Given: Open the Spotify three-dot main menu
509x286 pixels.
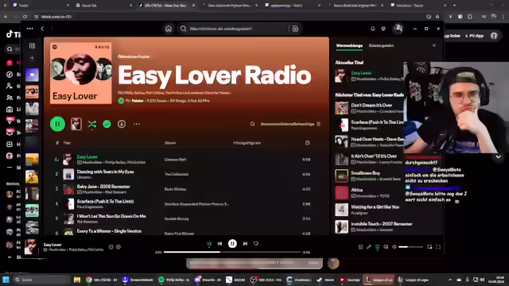Looking at the screenshot, I should click(x=30, y=29).
